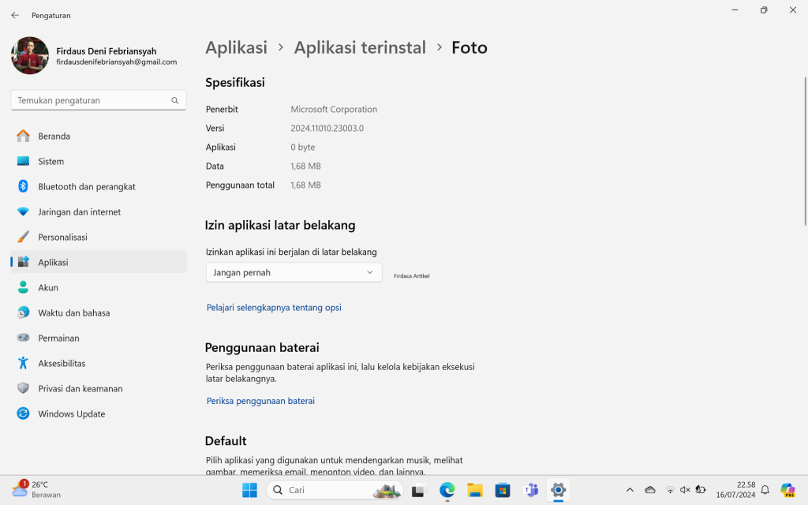
Task: Click the 'Temukan pengaturan' search field
Action: click(x=91, y=100)
